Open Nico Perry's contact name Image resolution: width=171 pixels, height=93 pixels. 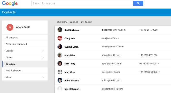(70, 64)
